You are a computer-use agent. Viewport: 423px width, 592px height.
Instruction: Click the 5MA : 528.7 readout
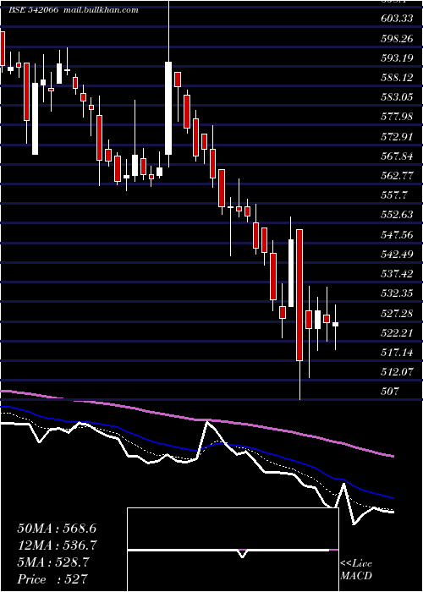tap(53, 562)
